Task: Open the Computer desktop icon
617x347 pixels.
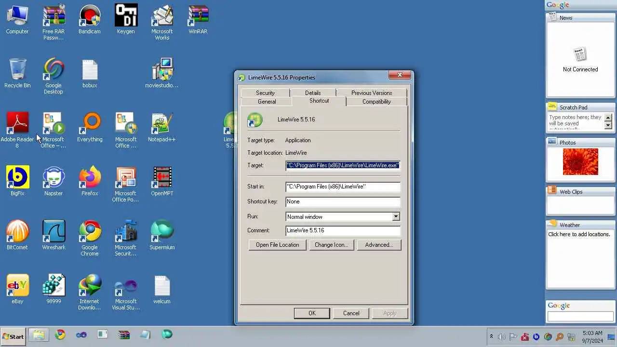Action: pos(17,20)
